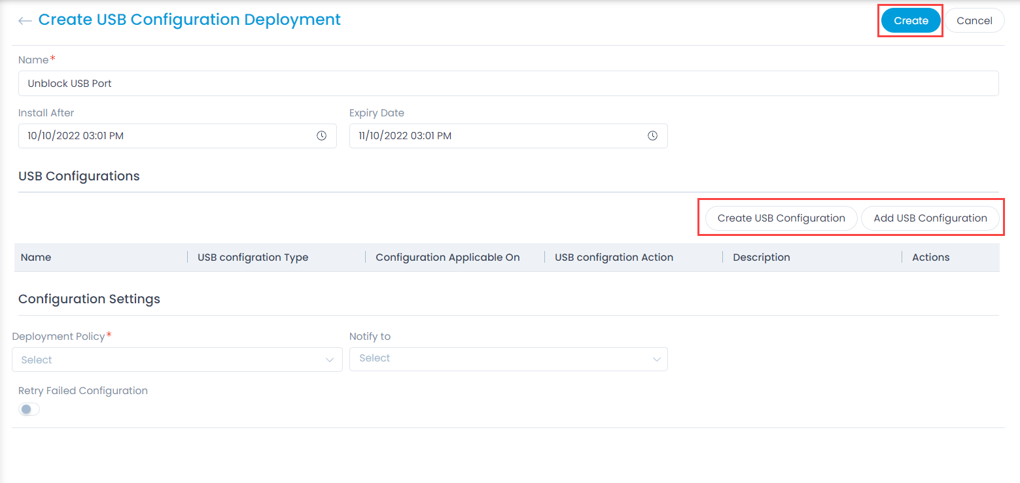Screen dimensions: 1020x483
Task: Click the Notify to dropdown chevron
Action: click(x=657, y=359)
